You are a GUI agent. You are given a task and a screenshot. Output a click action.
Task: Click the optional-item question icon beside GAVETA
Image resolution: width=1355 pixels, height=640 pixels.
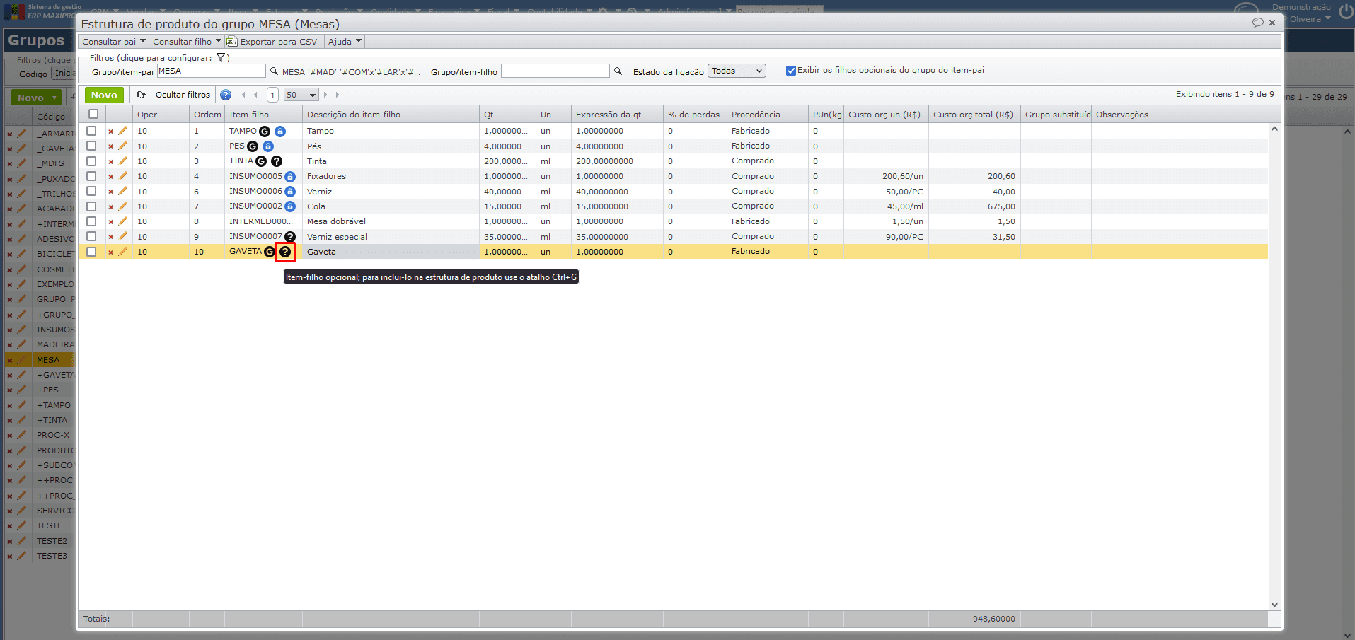click(x=285, y=252)
